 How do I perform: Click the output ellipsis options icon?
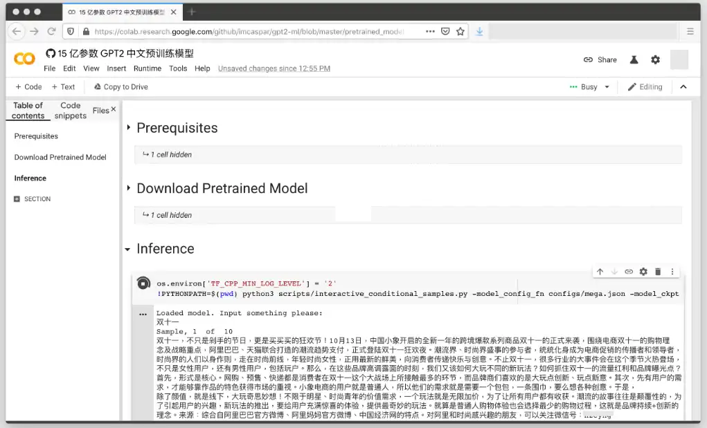coord(143,315)
